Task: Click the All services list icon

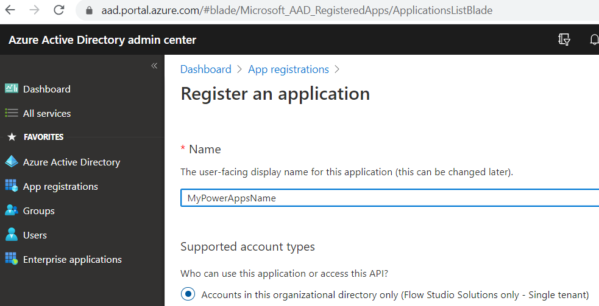Action: [11, 113]
